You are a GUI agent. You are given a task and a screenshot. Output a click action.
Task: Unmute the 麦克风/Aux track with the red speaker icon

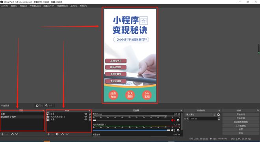tap(173, 120)
